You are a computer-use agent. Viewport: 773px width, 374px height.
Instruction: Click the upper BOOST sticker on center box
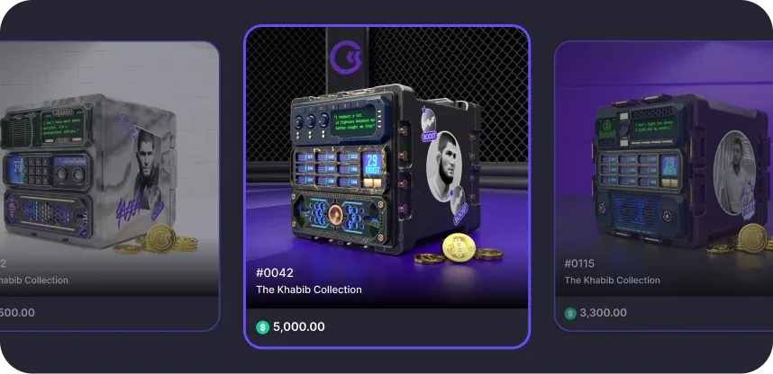point(430,125)
